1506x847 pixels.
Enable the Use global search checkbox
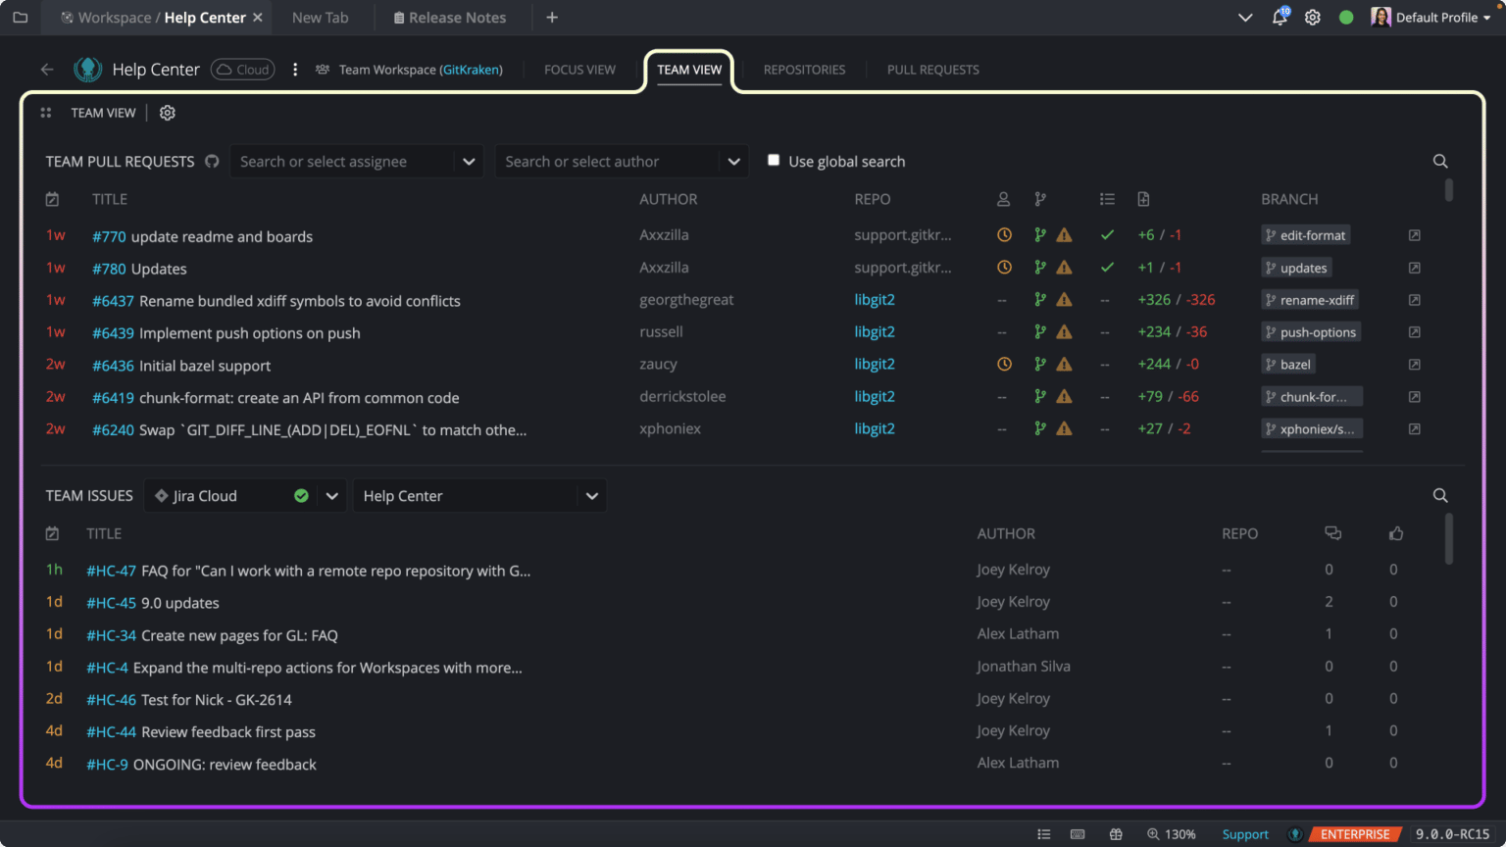tap(774, 159)
